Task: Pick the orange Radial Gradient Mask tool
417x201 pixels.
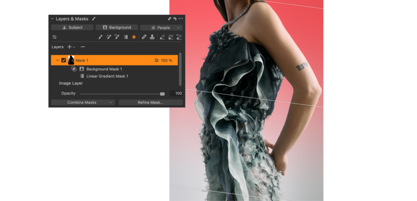Action: pyautogui.click(x=134, y=37)
